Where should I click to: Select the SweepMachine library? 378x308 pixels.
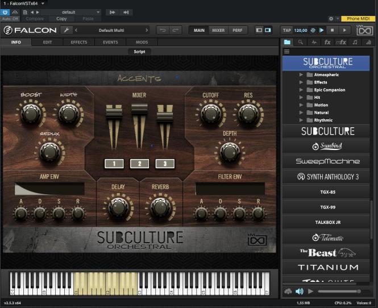pyautogui.click(x=326, y=161)
